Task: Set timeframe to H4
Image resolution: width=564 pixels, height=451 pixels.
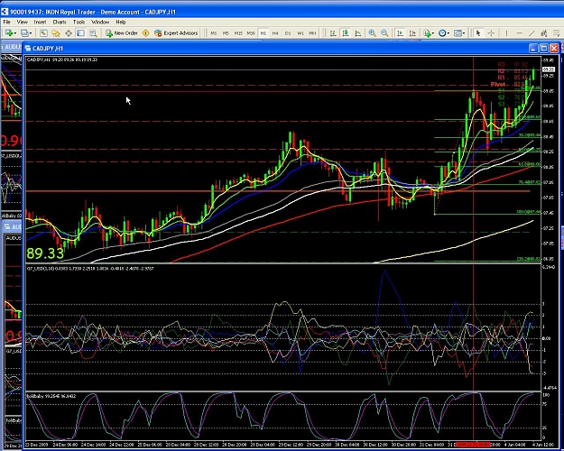Action: [x=275, y=33]
